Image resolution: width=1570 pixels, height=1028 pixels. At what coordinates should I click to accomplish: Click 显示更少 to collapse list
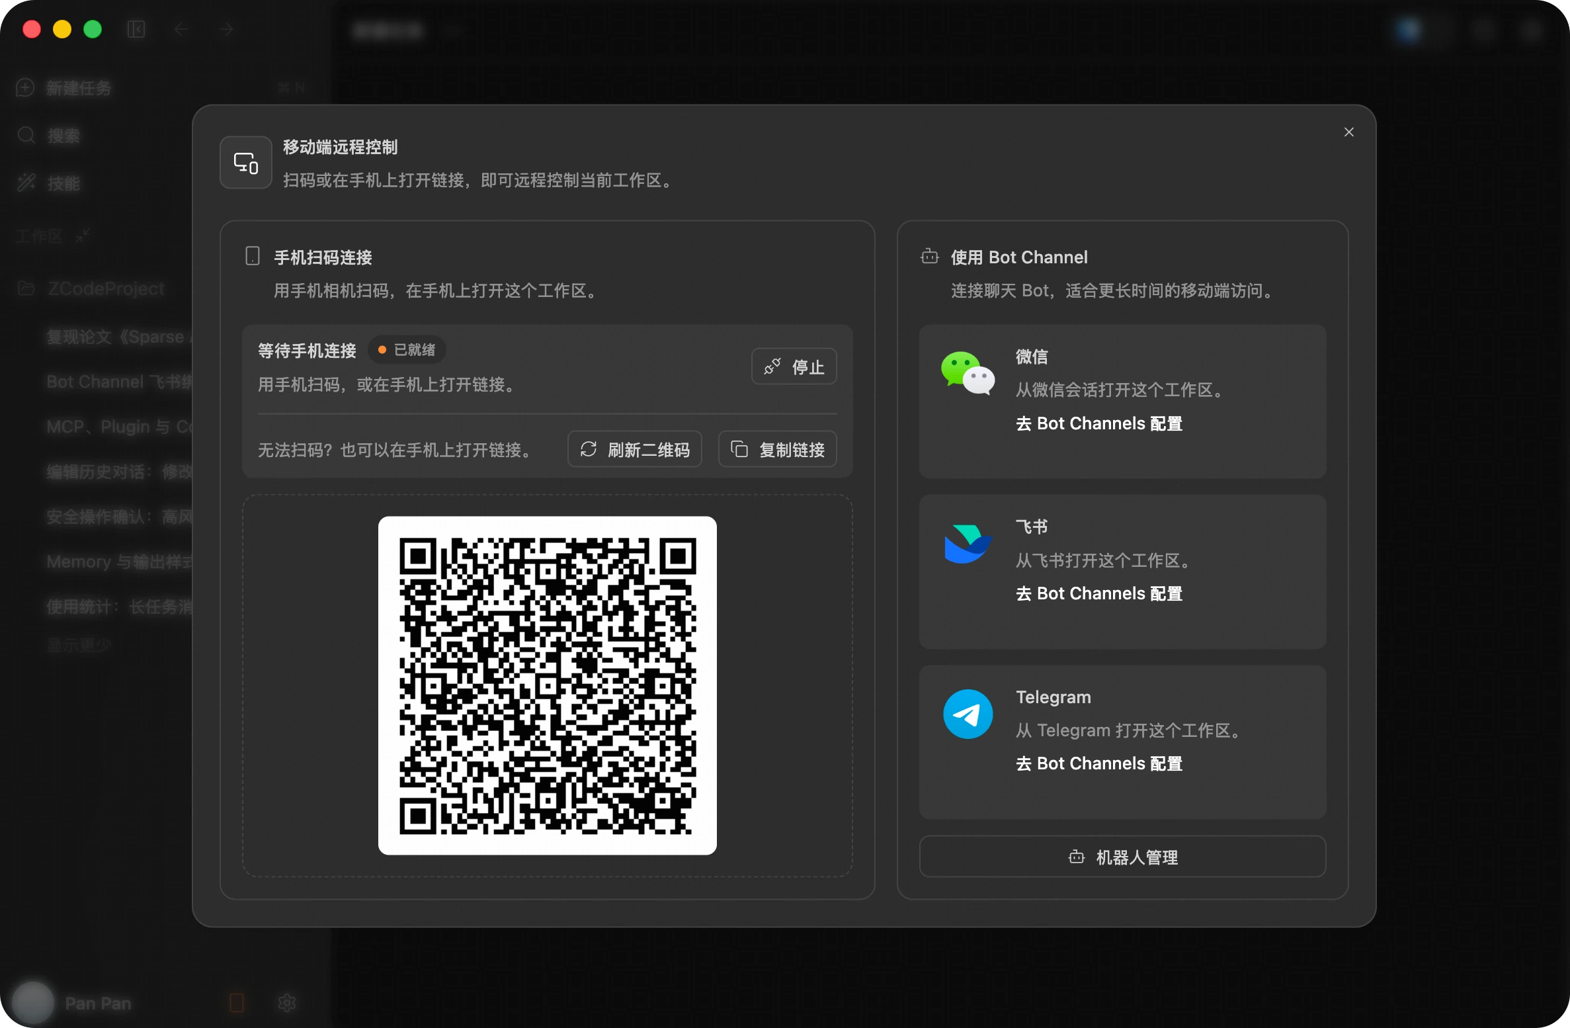79,645
